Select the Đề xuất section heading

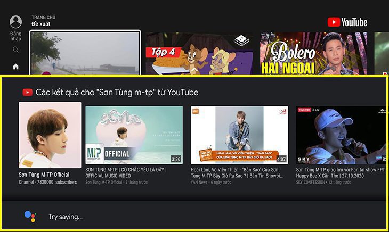40,24
